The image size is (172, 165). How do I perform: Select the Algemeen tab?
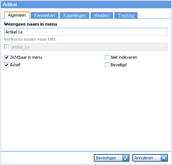17,15
